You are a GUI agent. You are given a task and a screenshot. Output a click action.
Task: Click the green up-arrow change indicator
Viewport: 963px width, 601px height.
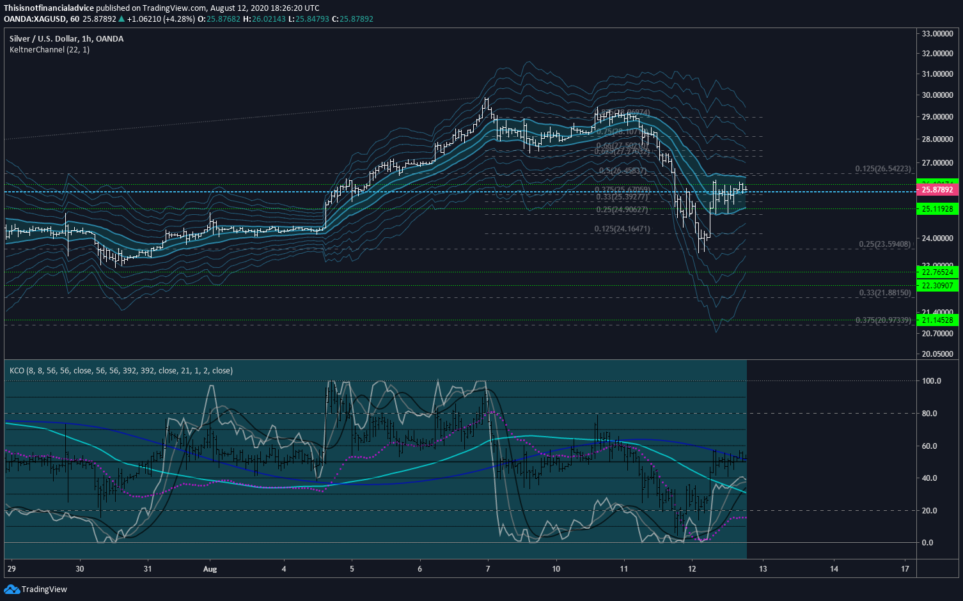121,19
